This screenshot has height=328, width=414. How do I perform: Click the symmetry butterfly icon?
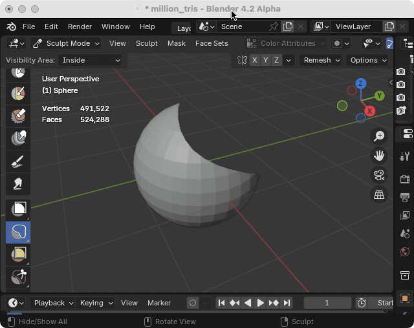click(x=242, y=60)
